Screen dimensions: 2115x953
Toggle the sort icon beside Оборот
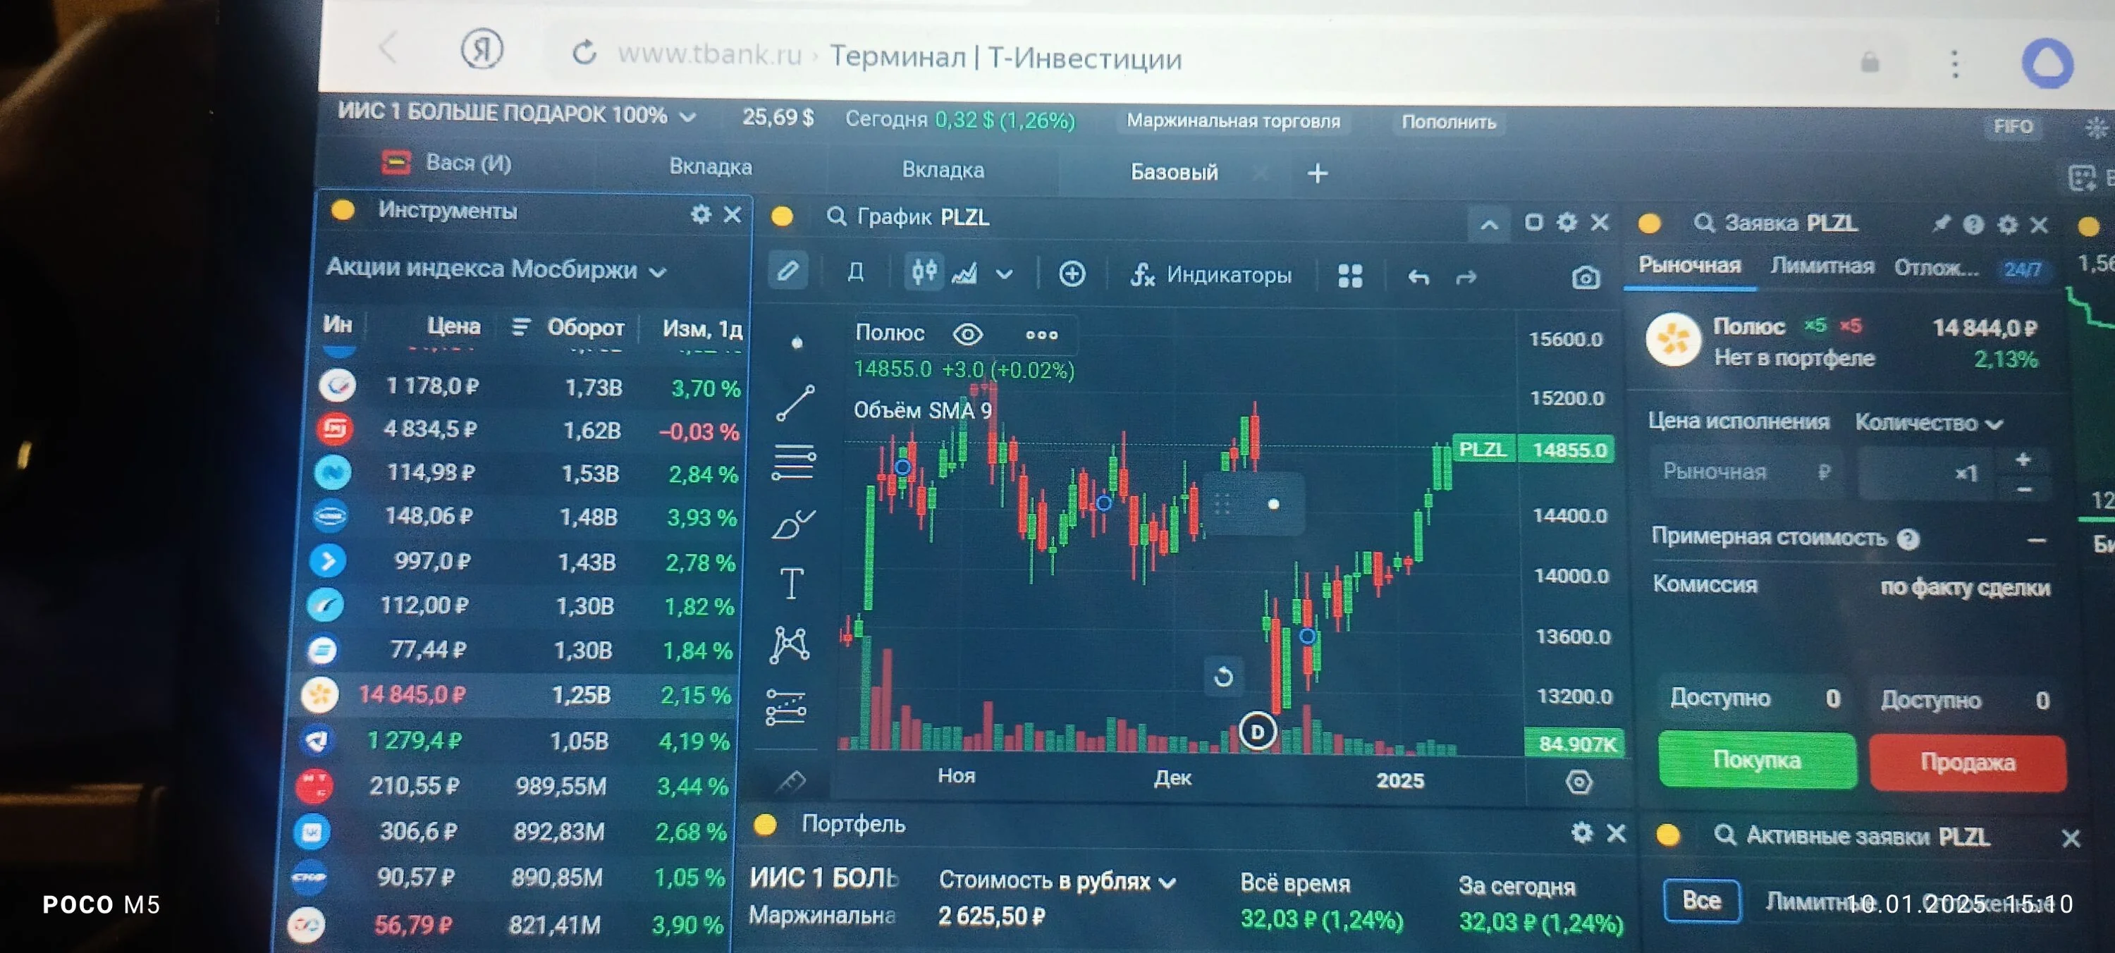tap(520, 326)
